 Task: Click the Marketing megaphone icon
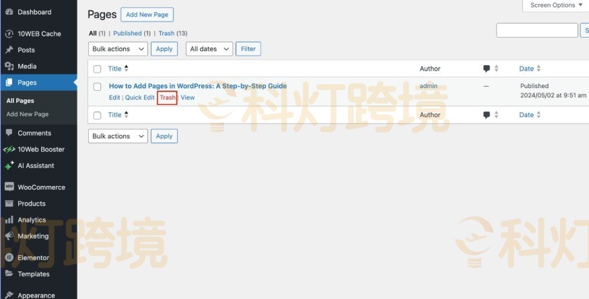(x=9, y=236)
